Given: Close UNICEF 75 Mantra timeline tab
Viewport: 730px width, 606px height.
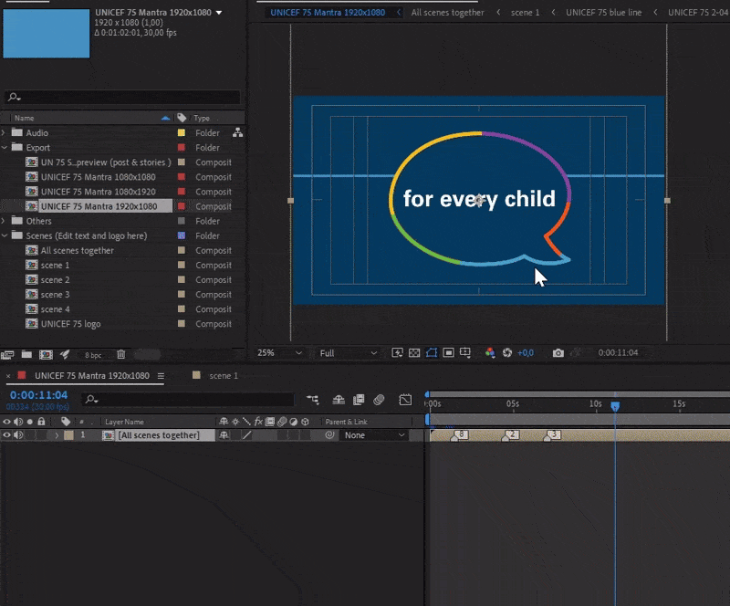Looking at the screenshot, I should coord(8,376).
